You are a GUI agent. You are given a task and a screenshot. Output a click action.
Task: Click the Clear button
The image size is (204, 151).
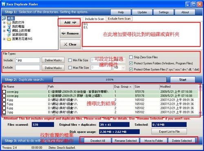coord(70,44)
